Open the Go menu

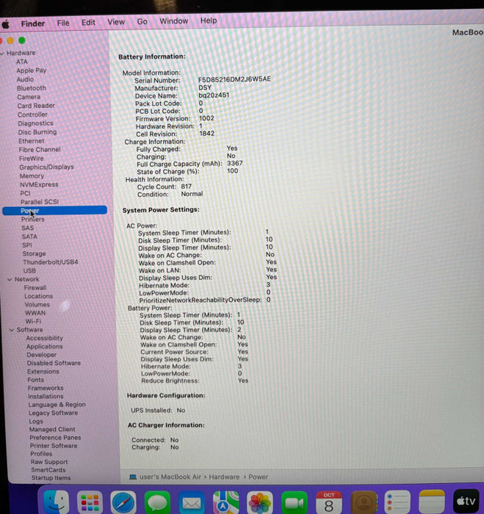pos(142,21)
